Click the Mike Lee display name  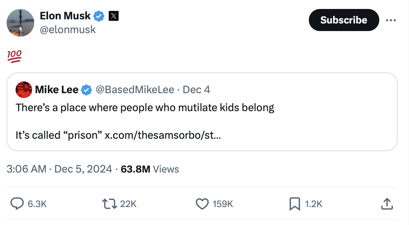point(57,90)
